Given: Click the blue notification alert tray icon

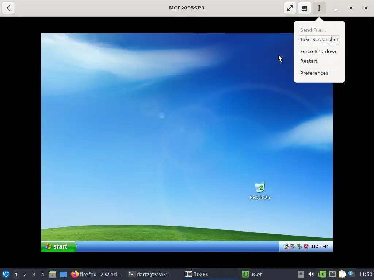Looking at the screenshot, I should 351,273.
